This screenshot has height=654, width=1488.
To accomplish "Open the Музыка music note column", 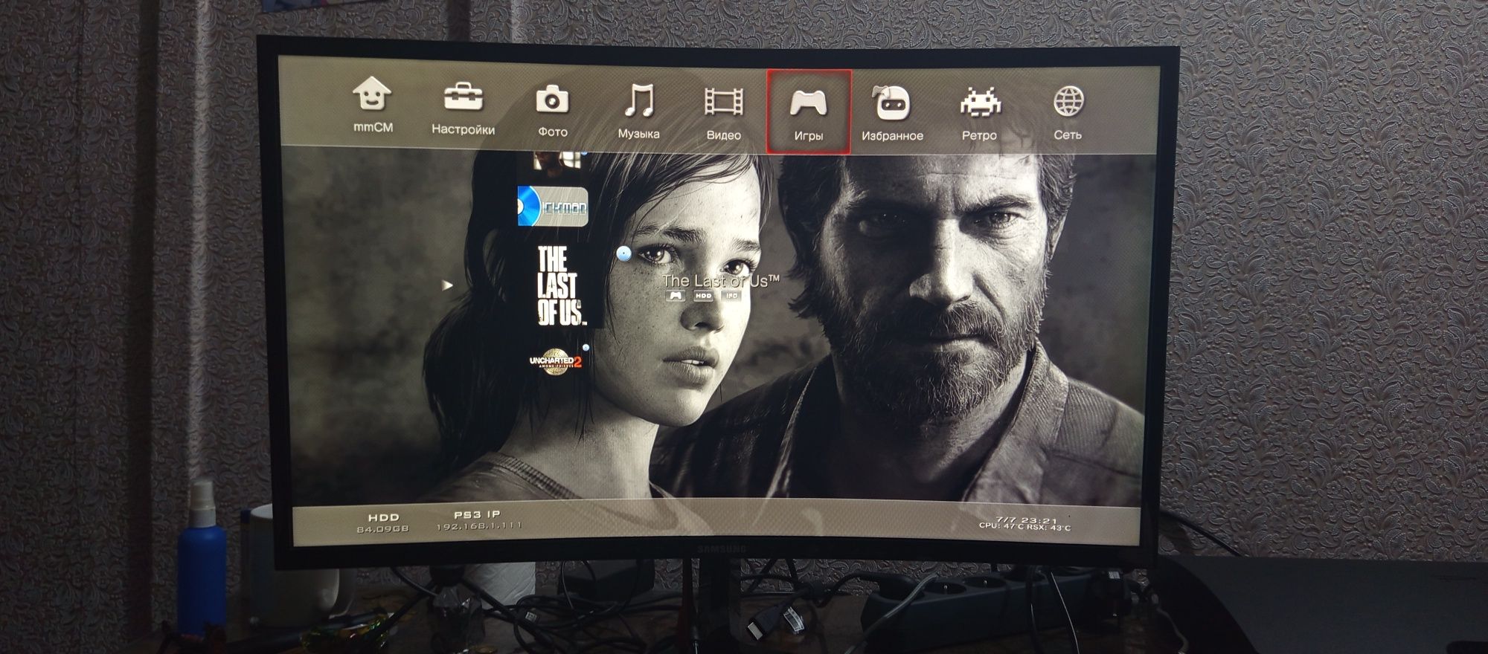I will tap(638, 111).
